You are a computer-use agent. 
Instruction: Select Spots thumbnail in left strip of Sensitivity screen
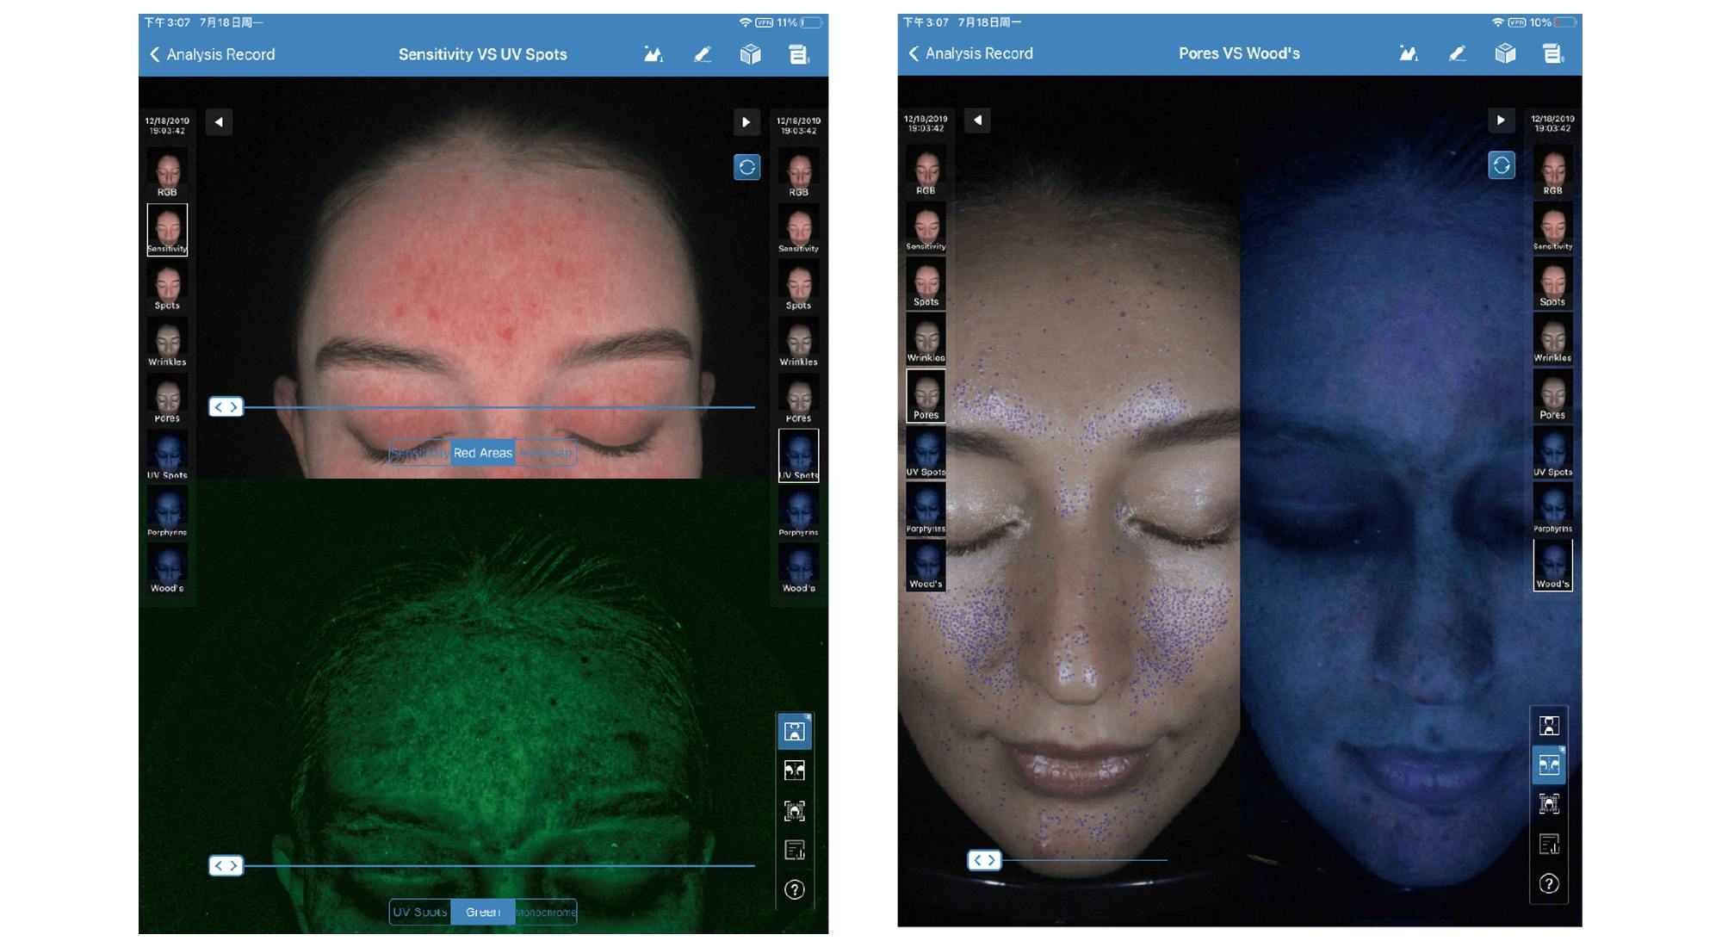pyautogui.click(x=167, y=286)
